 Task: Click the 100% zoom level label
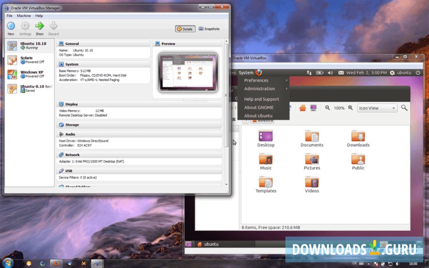[339, 108]
